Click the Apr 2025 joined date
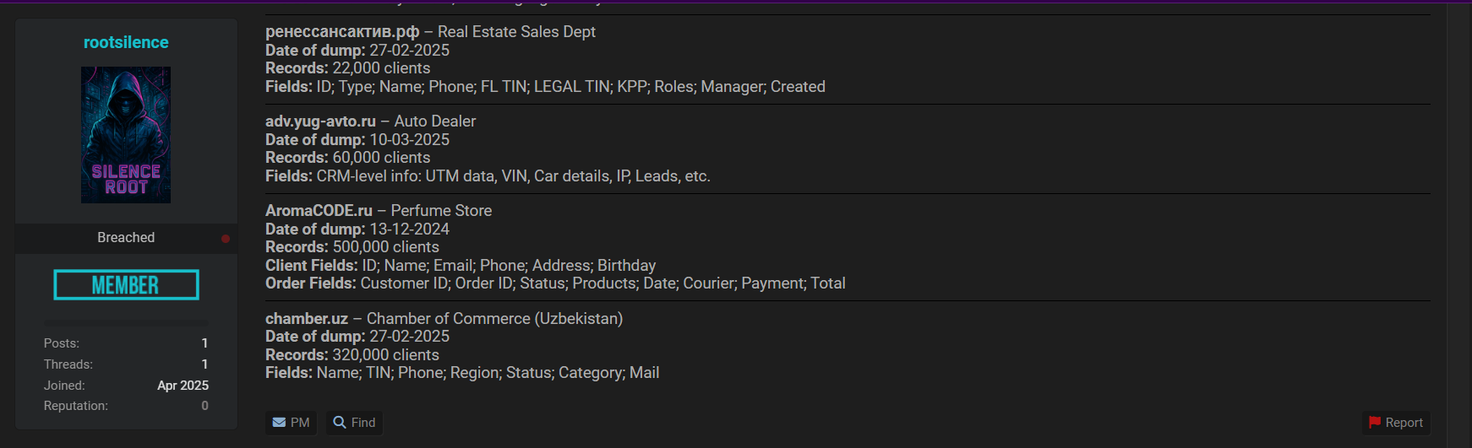 pos(183,386)
